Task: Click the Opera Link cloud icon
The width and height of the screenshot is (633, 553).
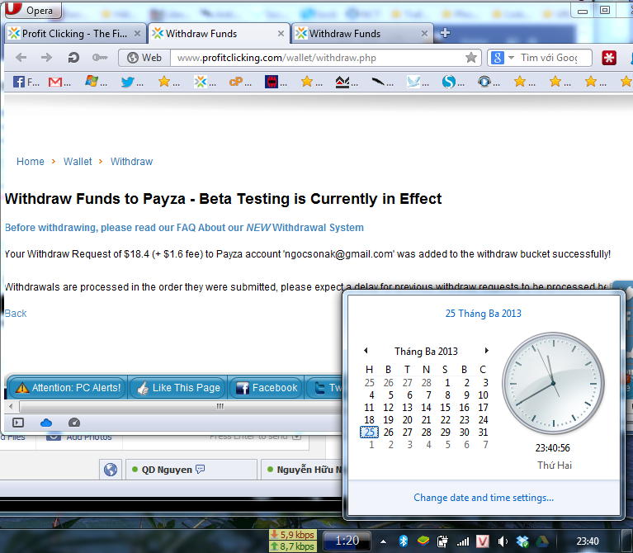Action: (x=46, y=423)
